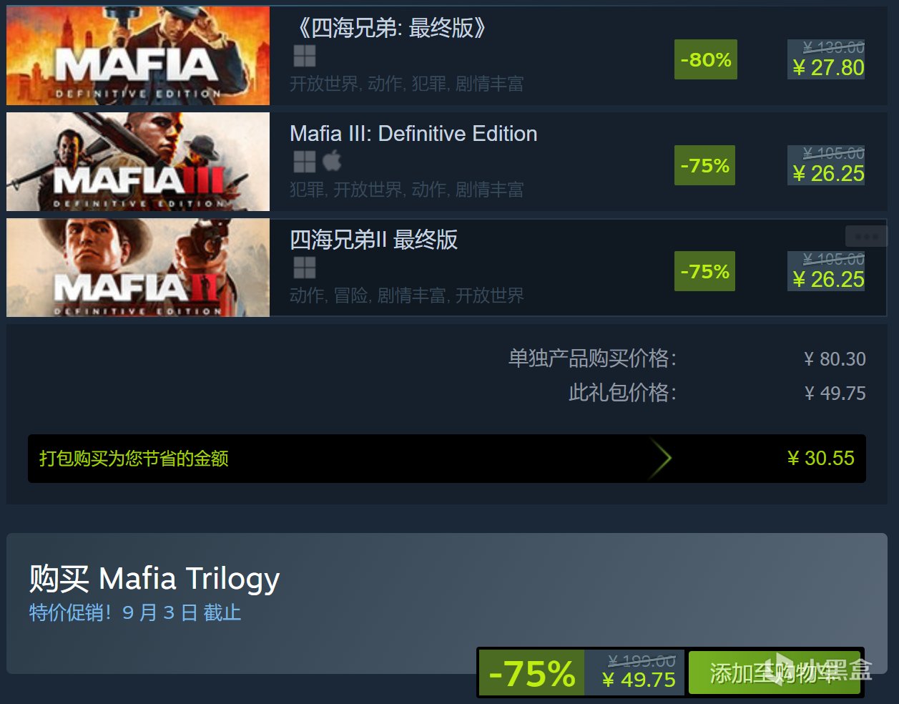Click Apple macOS icon under Mafia III

click(x=332, y=161)
